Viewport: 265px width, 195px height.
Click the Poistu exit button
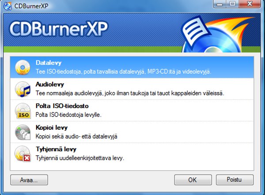[235, 180]
